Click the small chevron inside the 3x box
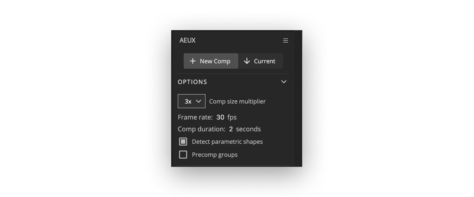The width and height of the screenshot is (474, 197). [198, 101]
